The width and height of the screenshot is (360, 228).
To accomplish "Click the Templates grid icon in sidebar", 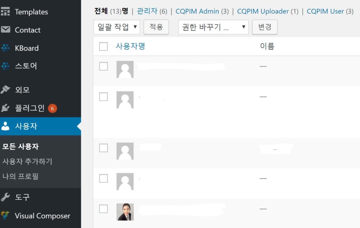I will point(5,12).
